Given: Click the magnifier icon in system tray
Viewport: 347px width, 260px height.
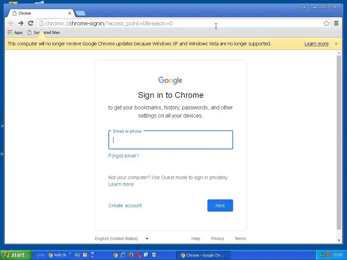Looking at the screenshot, I should [328, 255].
